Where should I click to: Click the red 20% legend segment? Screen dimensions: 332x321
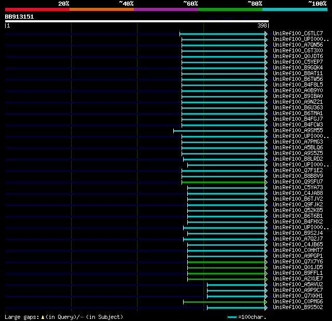37,9
